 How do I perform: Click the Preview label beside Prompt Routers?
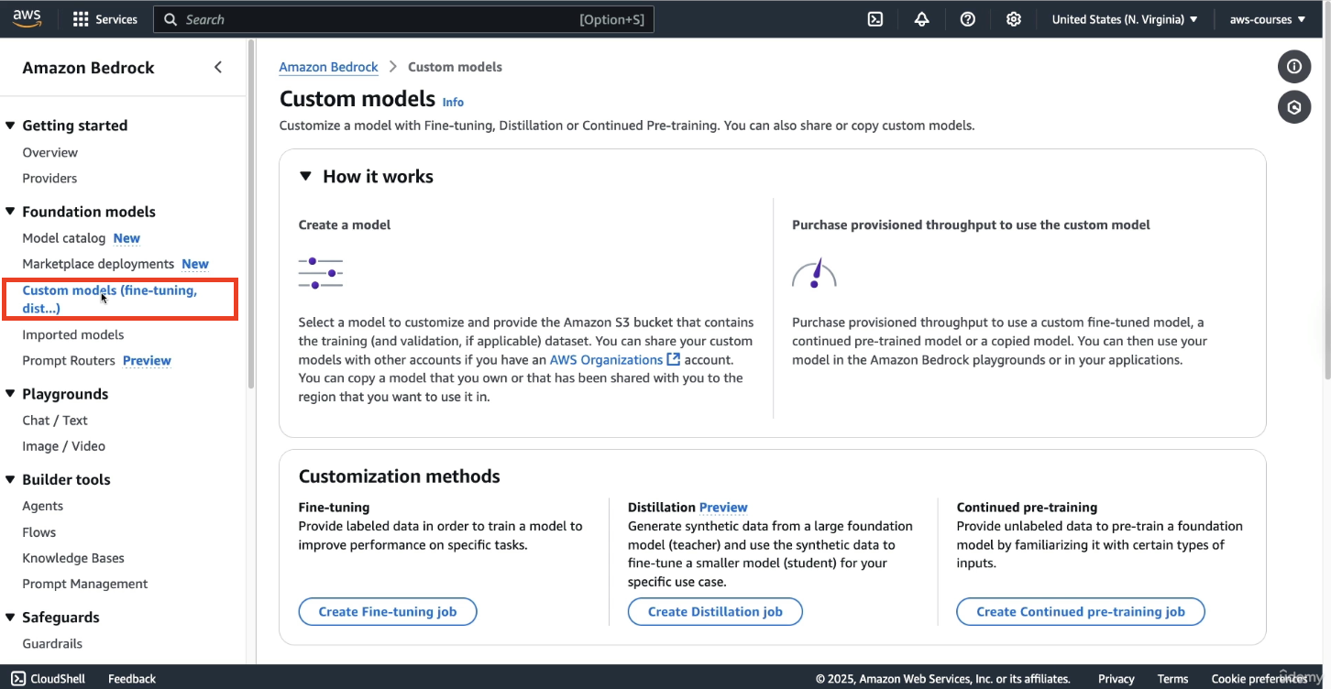click(x=147, y=361)
